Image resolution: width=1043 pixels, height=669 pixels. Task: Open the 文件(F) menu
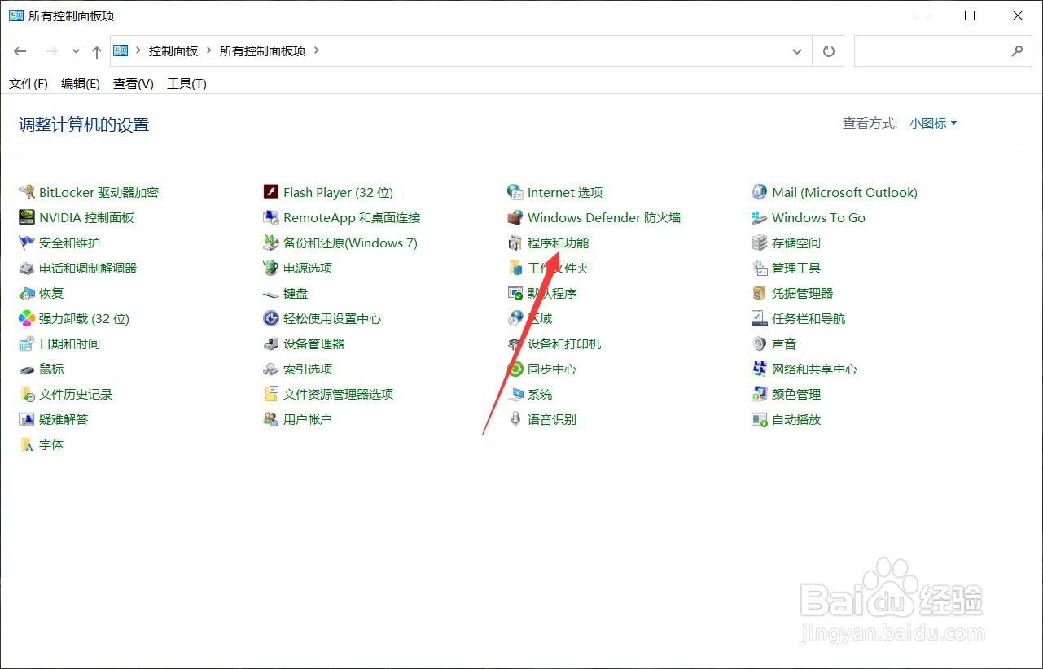point(28,83)
